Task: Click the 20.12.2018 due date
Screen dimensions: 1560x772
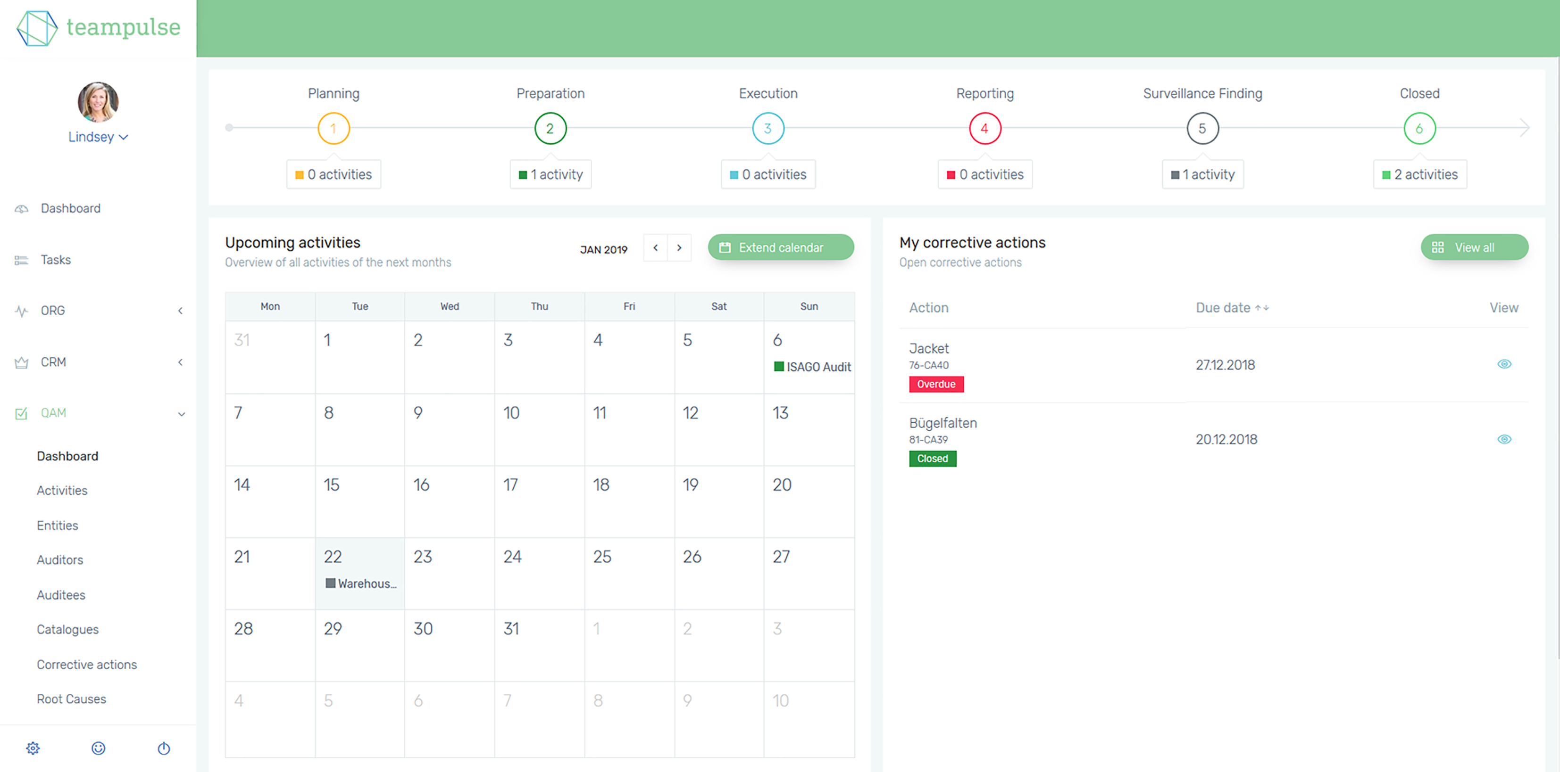Action: (x=1226, y=440)
